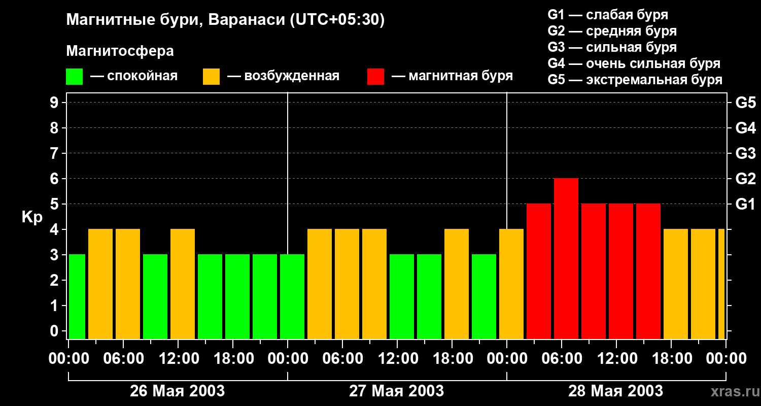This screenshot has height=406, width=761.
Task: Click the yellow bar above 12:00 on 26 May
Action: coord(183,284)
